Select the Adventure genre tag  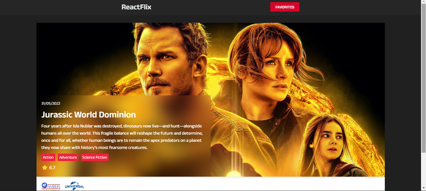tap(68, 157)
